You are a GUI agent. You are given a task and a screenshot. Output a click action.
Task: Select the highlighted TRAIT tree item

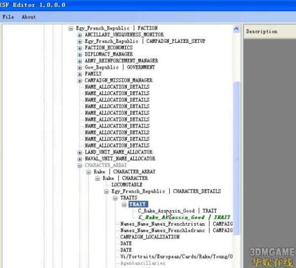tap(138, 204)
